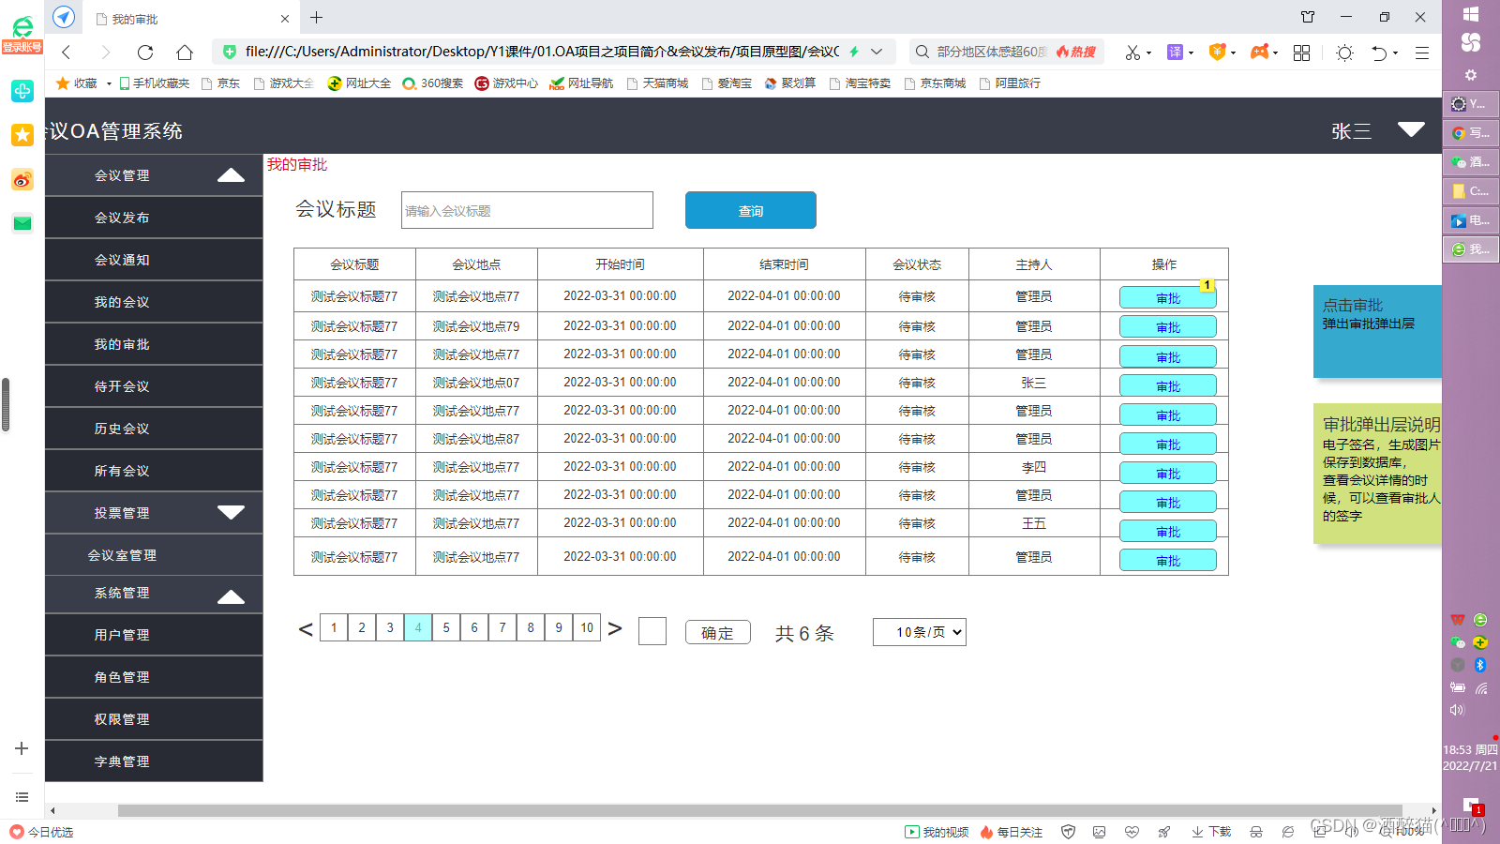Click 审批 for host 张三 row
Viewport: 1500px width, 844px height.
pyautogui.click(x=1168, y=385)
